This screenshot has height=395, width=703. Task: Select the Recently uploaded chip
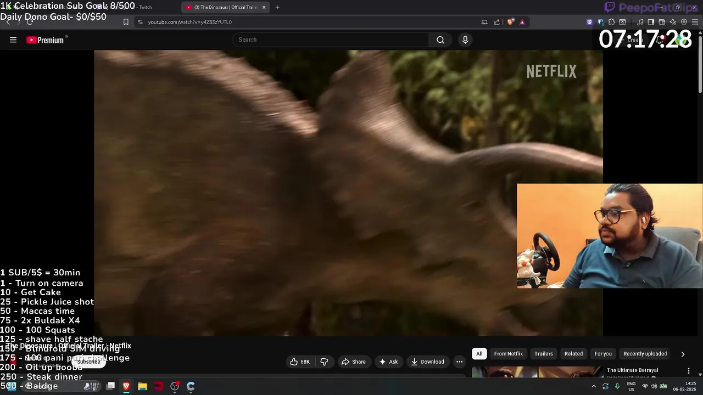(x=645, y=354)
